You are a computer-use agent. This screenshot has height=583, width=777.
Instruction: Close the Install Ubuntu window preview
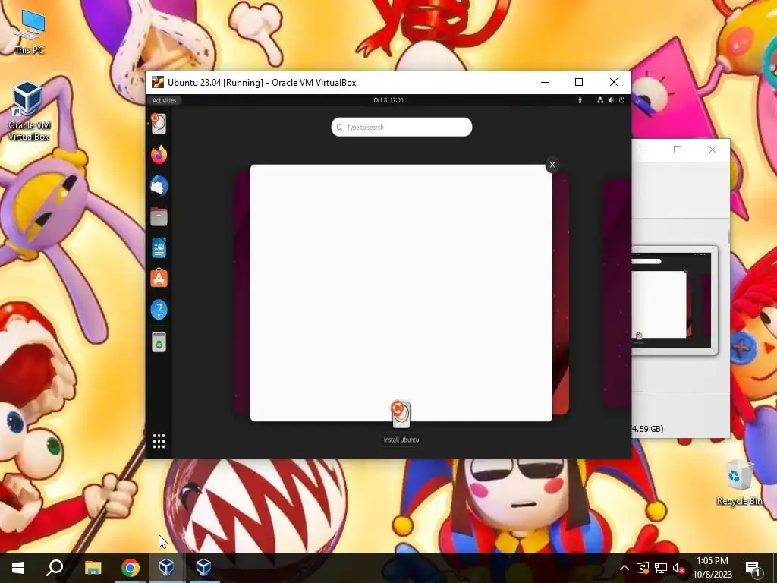[x=552, y=165]
